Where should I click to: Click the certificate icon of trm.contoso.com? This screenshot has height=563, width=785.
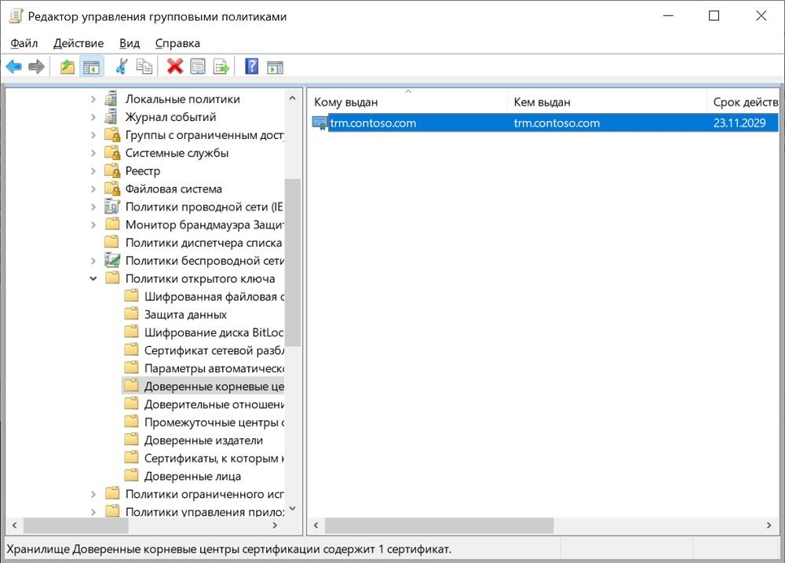(320, 122)
